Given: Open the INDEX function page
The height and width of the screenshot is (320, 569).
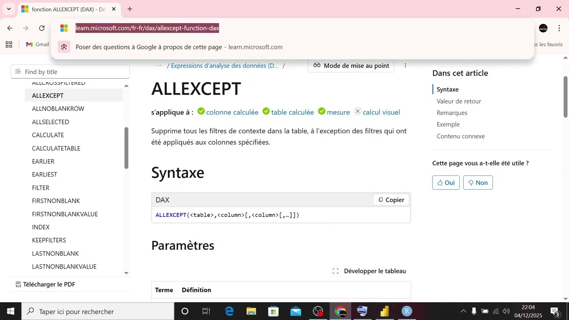Looking at the screenshot, I should [41, 227].
